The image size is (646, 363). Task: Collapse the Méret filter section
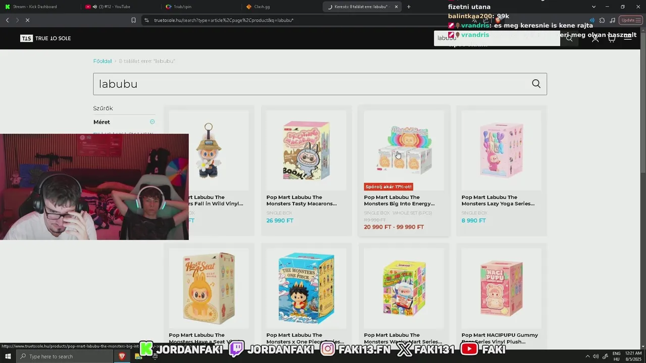pyautogui.click(x=152, y=122)
